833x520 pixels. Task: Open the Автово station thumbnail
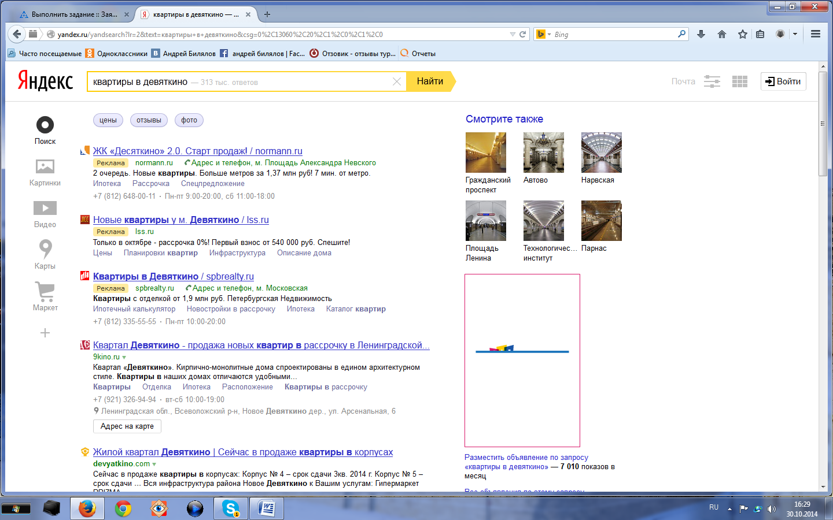[x=544, y=153]
